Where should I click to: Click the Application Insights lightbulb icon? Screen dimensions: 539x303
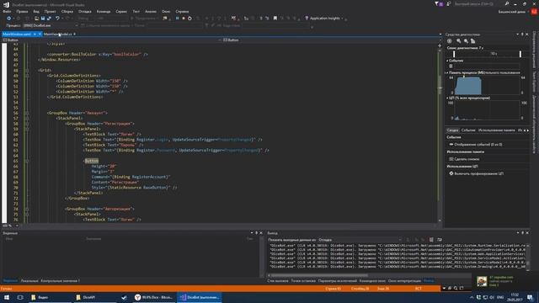307,19
